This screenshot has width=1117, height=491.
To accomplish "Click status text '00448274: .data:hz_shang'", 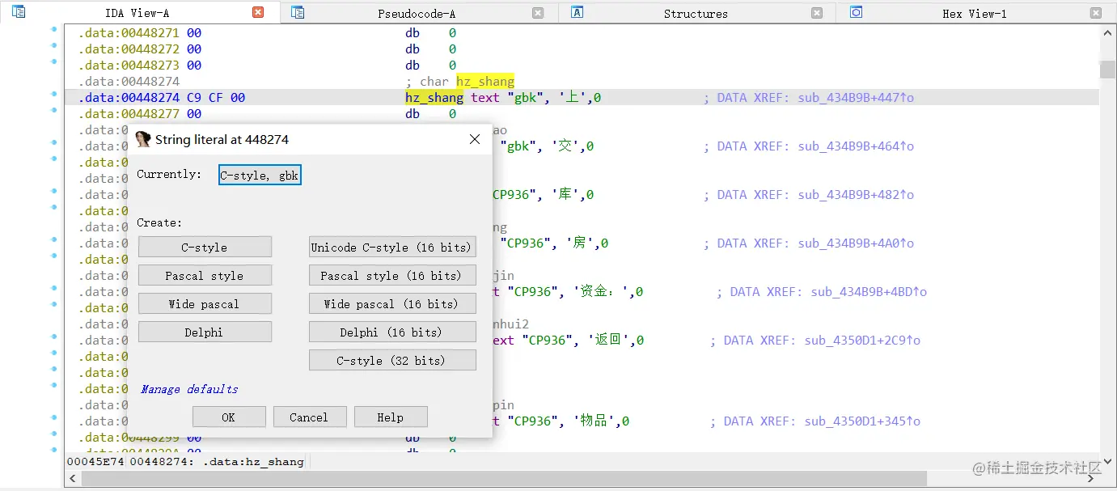I will pos(217,462).
